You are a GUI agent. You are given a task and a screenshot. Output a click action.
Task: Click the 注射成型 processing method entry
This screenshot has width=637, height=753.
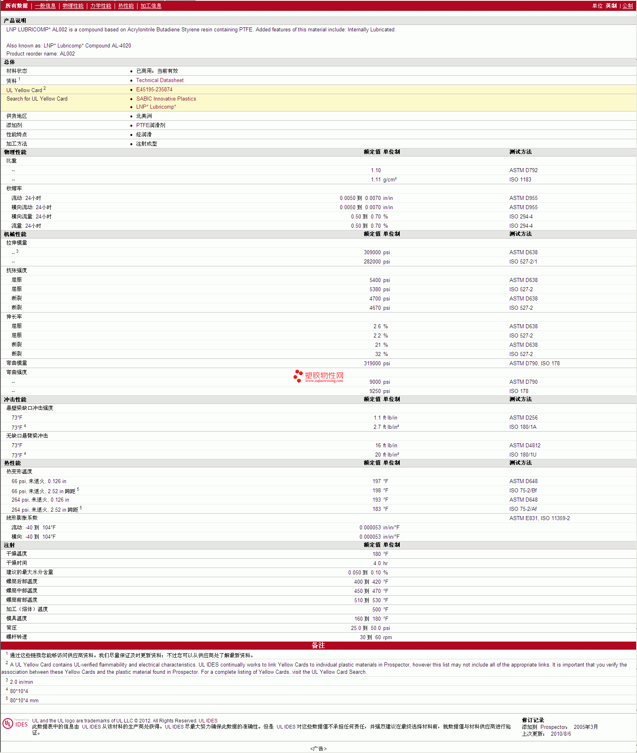click(146, 144)
